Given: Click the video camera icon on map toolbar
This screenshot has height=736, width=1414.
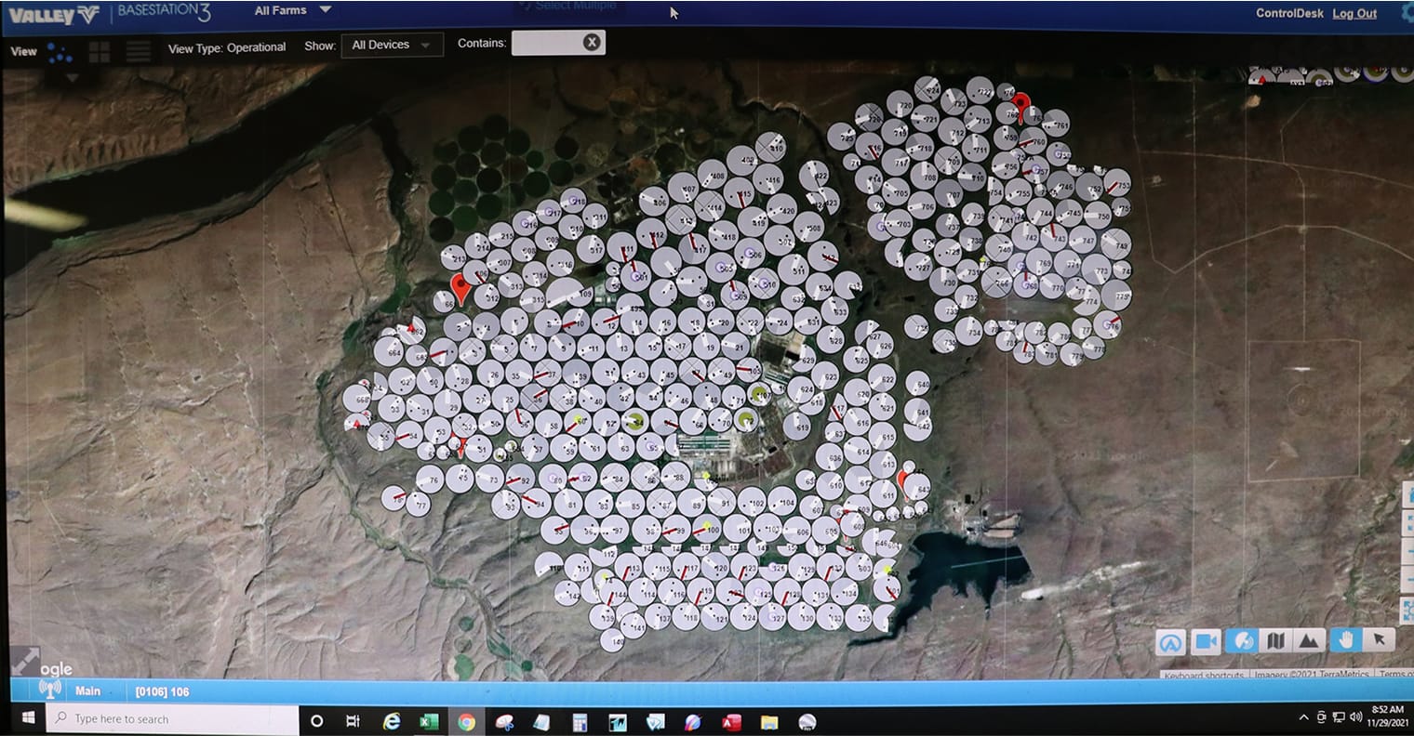Looking at the screenshot, I should coord(1206,641).
